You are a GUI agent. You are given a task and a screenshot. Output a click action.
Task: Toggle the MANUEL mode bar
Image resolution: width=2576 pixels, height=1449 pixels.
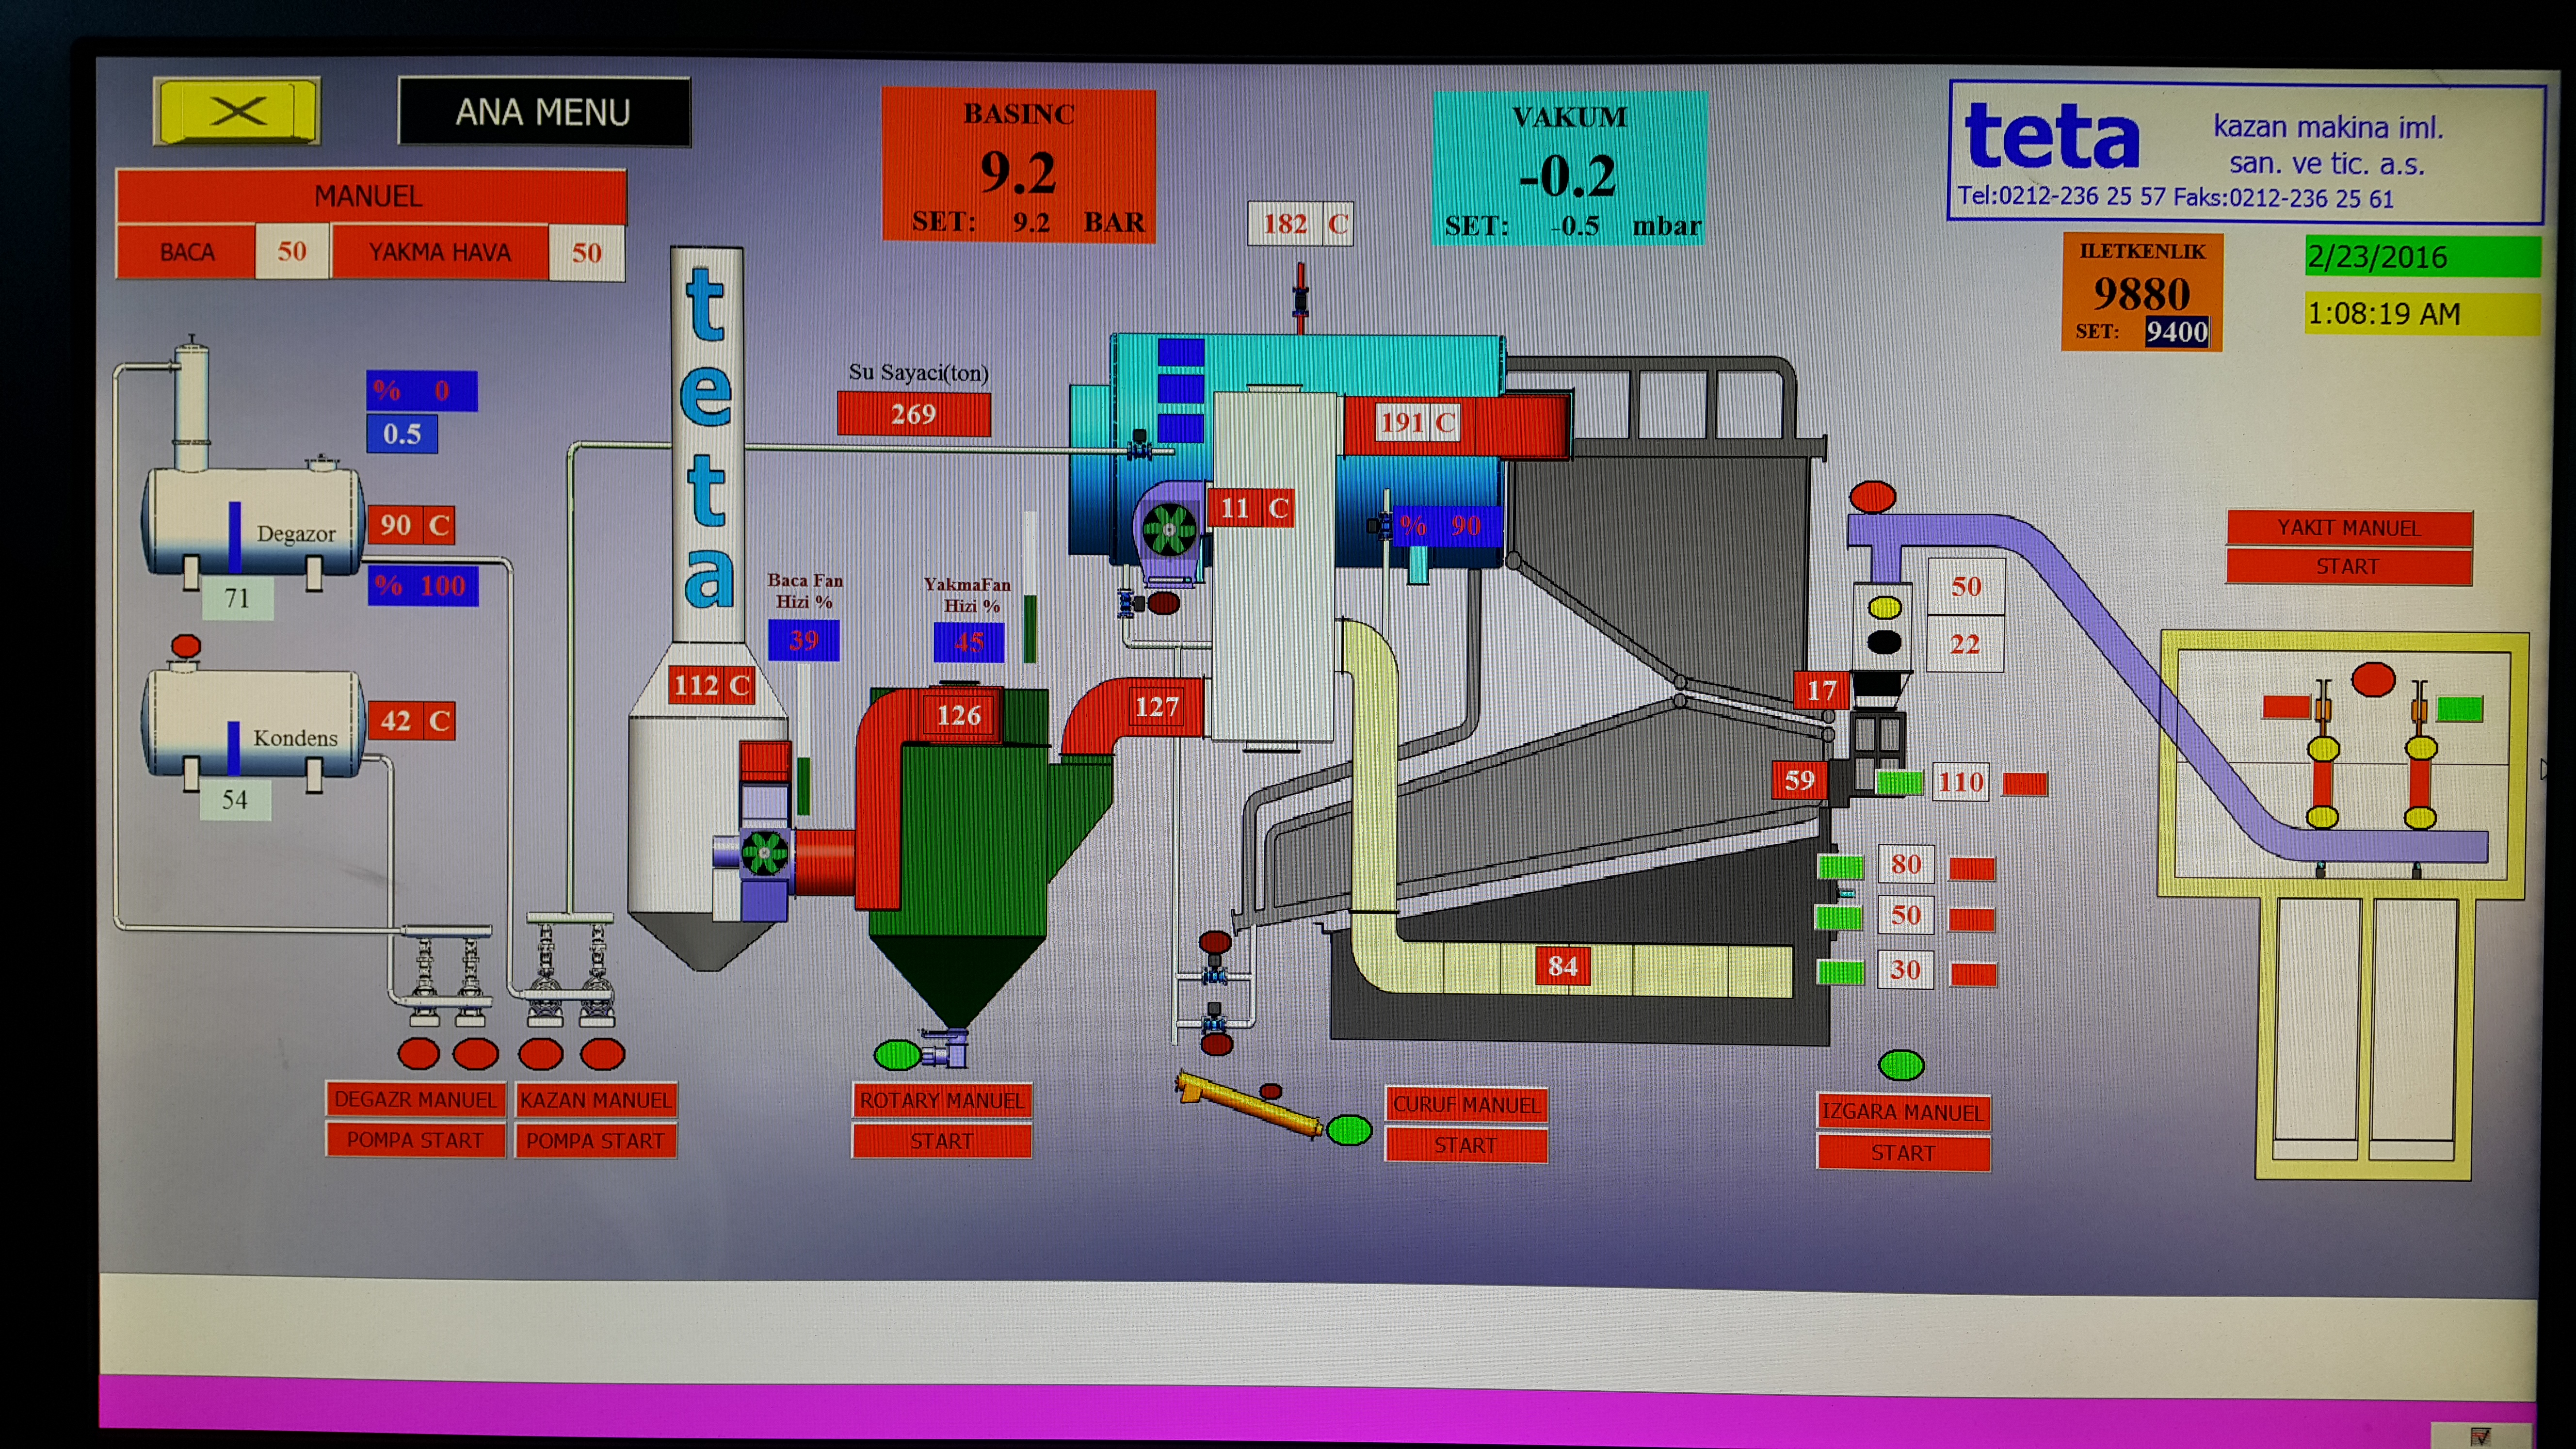tap(370, 196)
